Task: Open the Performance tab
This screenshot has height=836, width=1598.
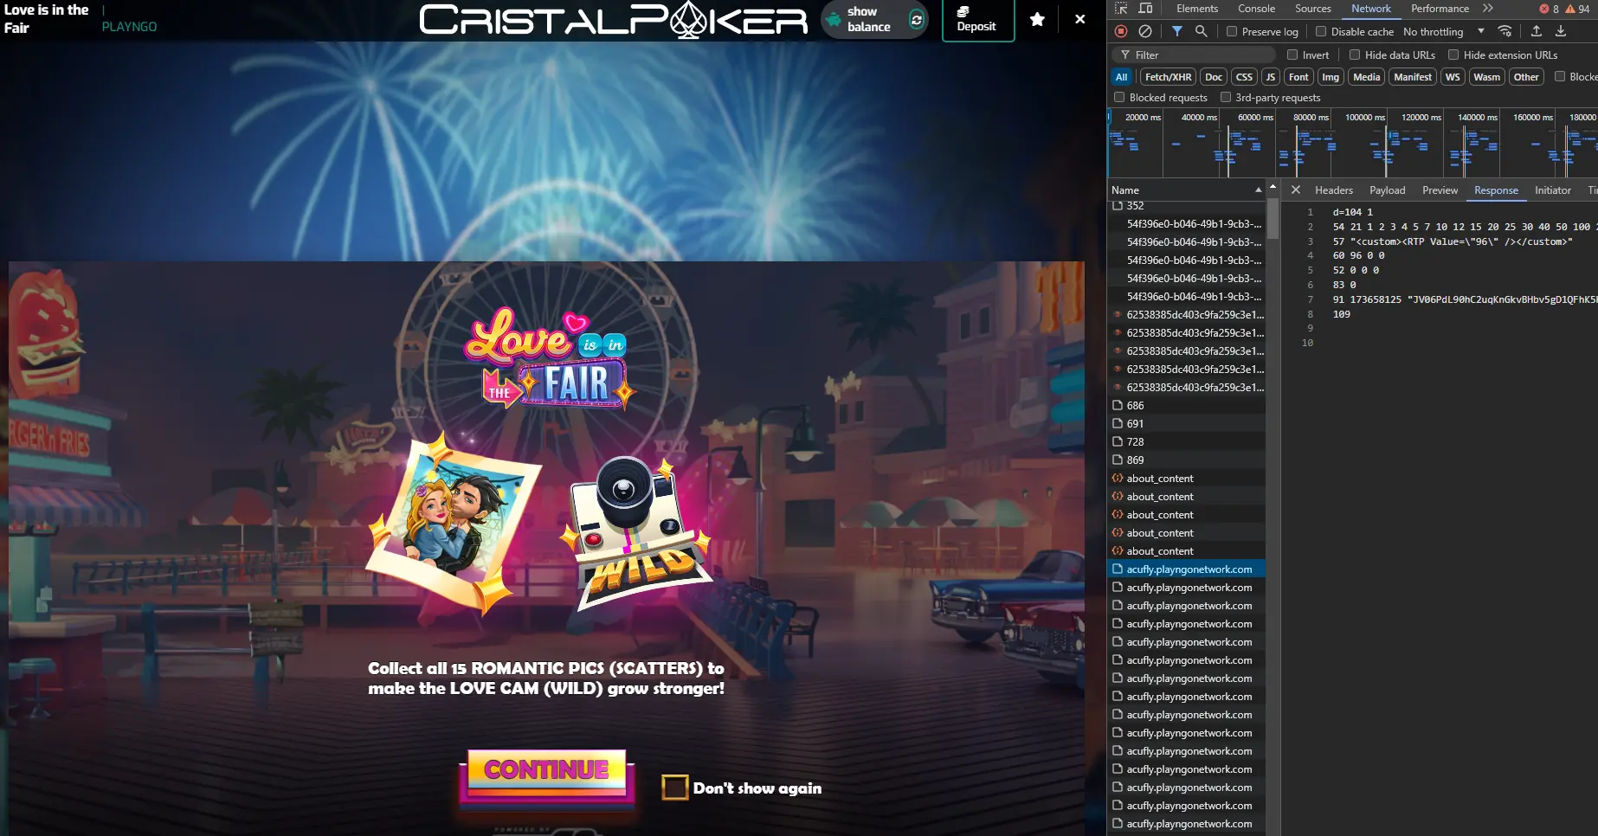Action: (x=1440, y=9)
